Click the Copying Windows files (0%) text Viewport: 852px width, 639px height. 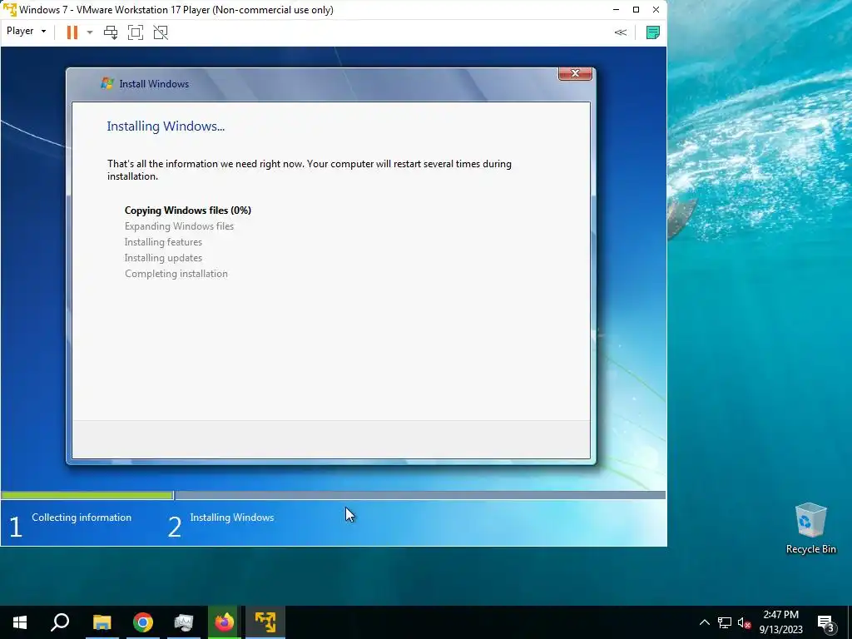(x=187, y=211)
